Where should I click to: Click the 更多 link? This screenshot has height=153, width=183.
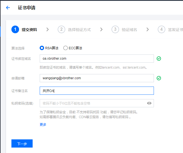pos(43,124)
